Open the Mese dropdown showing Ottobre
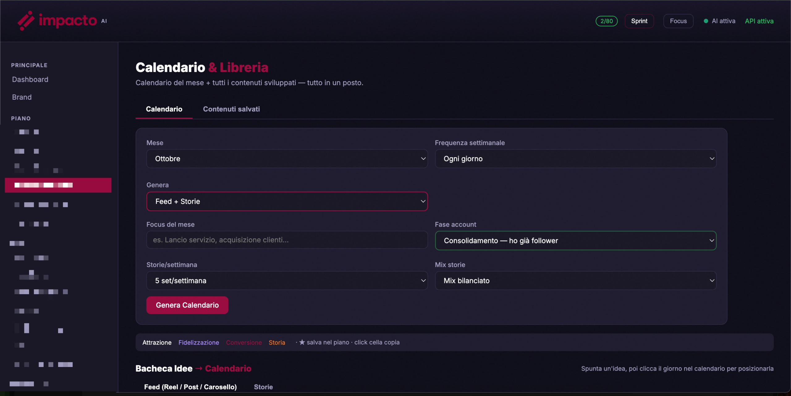 pos(287,159)
